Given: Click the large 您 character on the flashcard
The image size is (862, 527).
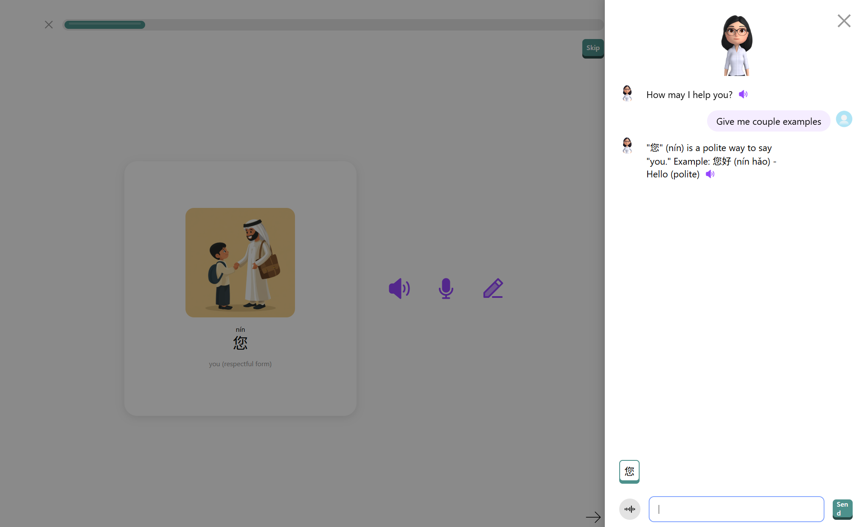Looking at the screenshot, I should click(x=240, y=343).
